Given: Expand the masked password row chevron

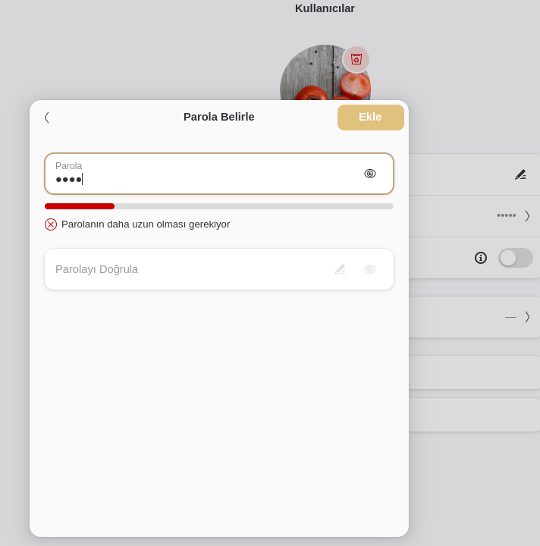Looking at the screenshot, I should (527, 216).
